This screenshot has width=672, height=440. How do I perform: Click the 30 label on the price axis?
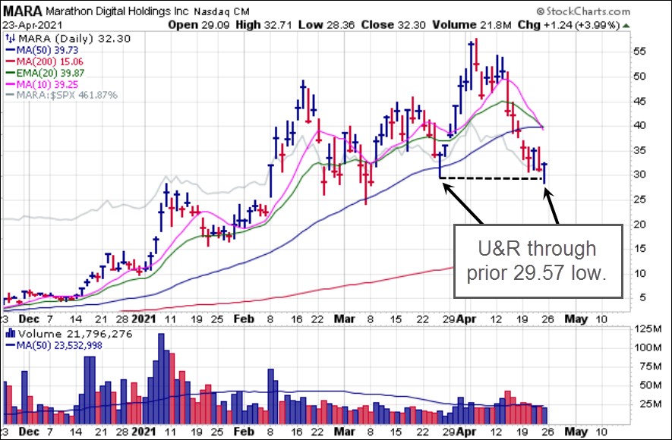tap(640, 174)
